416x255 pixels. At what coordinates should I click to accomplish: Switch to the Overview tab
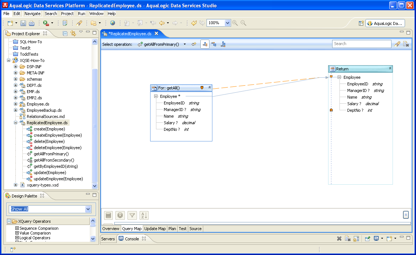click(x=111, y=229)
